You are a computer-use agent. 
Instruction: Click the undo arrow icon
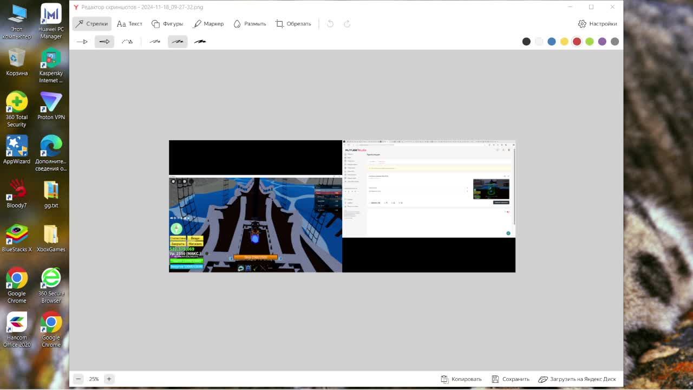pos(330,24)
